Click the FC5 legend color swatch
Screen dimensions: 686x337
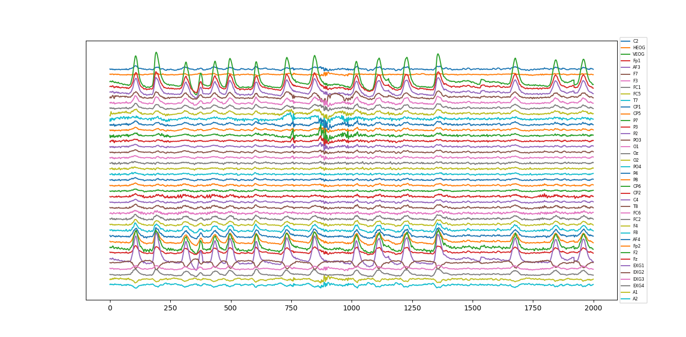point(626,94)
